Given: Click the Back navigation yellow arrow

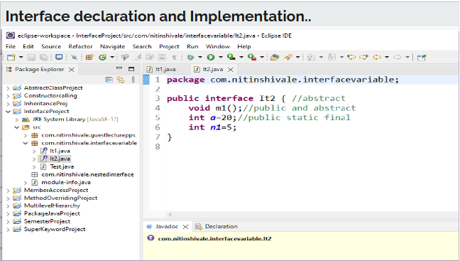Looking at the screenshot, I should (x=377, y=58).
